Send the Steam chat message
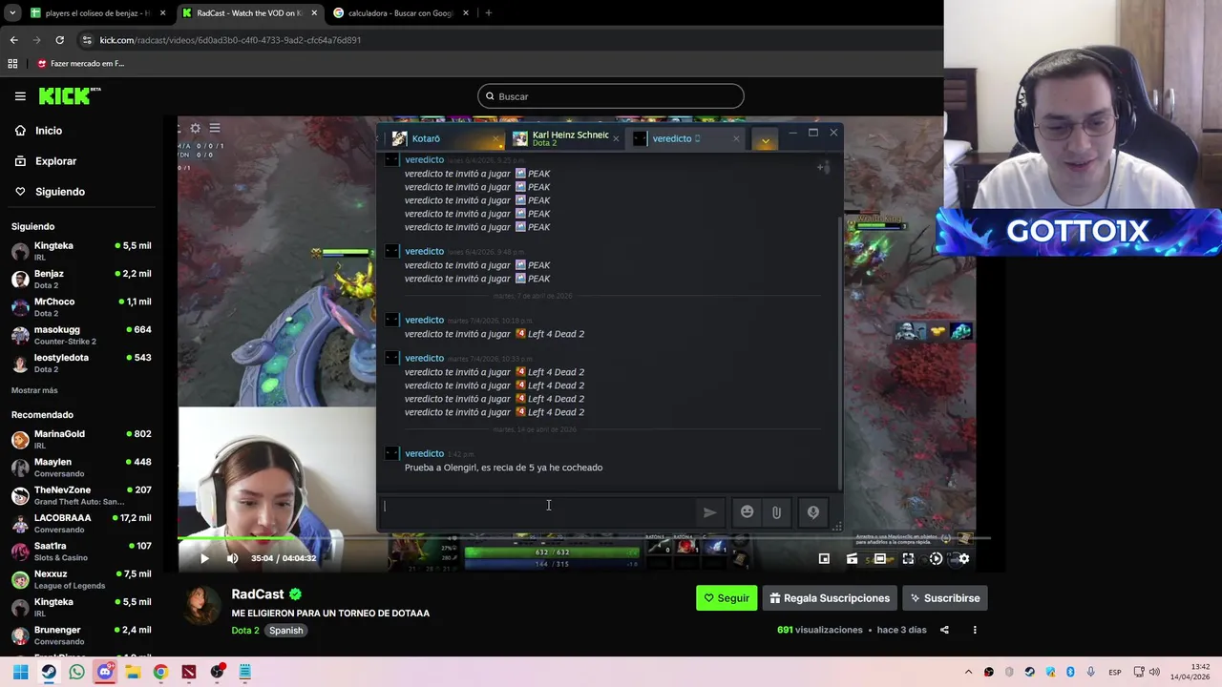 pos(710,512)
